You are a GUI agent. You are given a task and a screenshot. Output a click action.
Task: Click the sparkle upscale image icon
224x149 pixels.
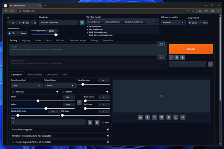point(183,117)
